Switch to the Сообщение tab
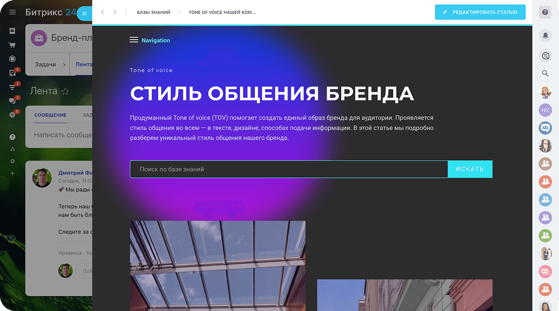This screenshot has width=559, height=311. tap(50, 115)
